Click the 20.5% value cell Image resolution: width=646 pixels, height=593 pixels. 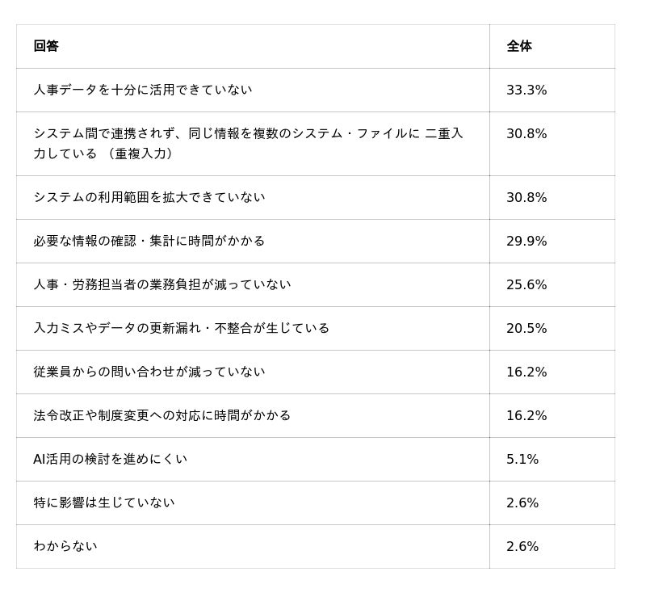pyautogui.click(x=526, y=329)
